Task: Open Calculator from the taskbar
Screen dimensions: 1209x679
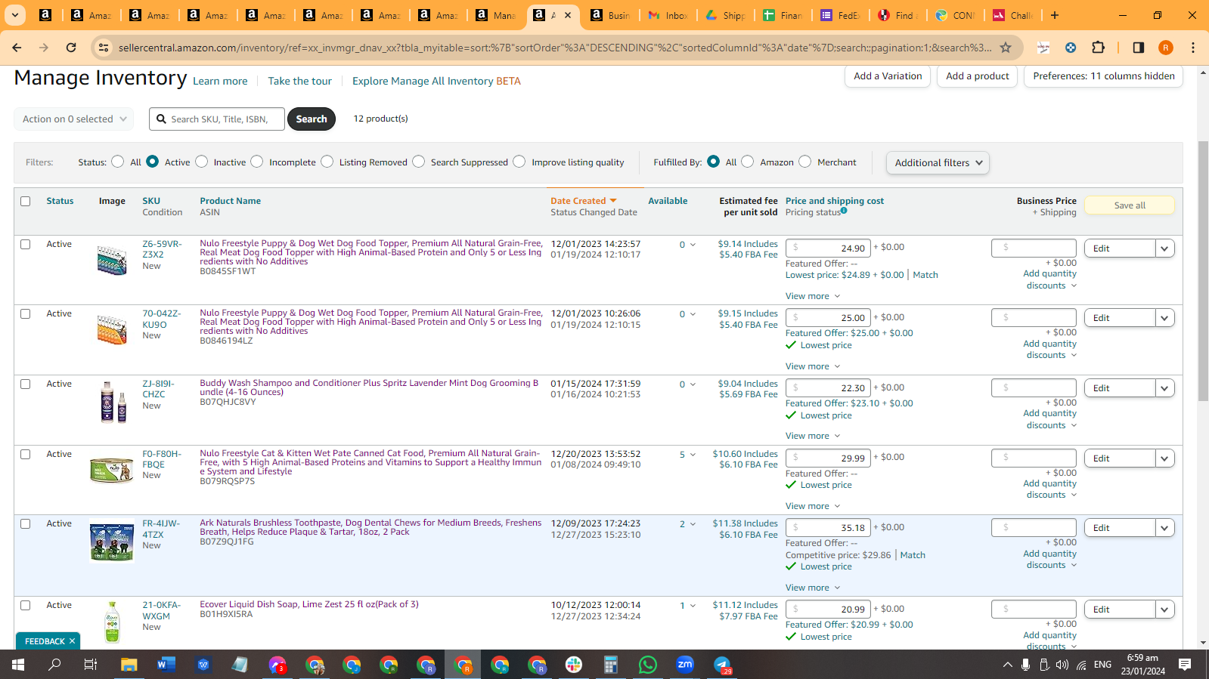Action: (611, 665)
